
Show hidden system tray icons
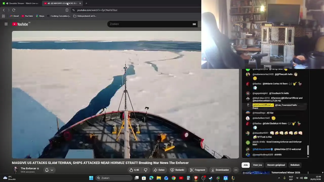tap(279, 178)
